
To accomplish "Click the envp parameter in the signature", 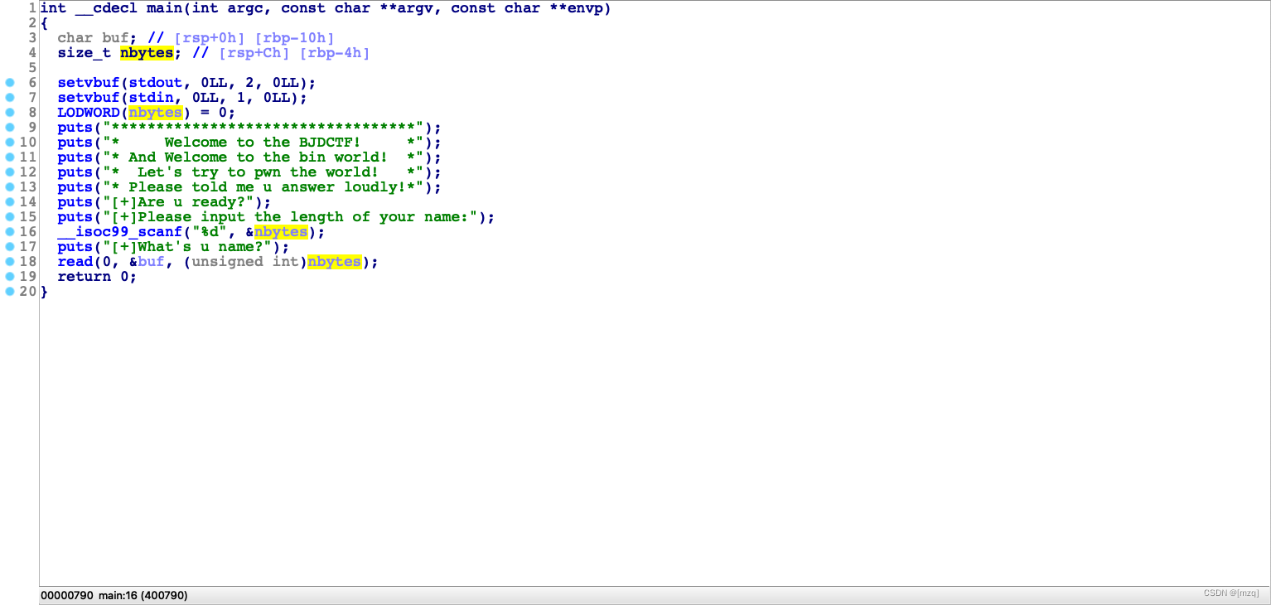I will click(587, 8).
